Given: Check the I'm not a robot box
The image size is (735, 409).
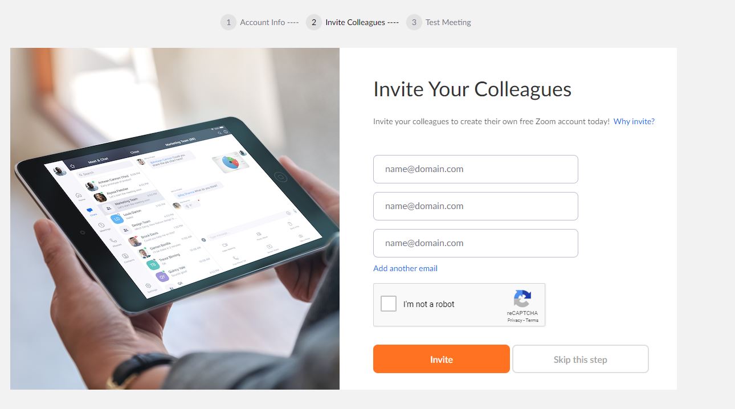Looking at the screenshot, I should [x=389, y=304].
